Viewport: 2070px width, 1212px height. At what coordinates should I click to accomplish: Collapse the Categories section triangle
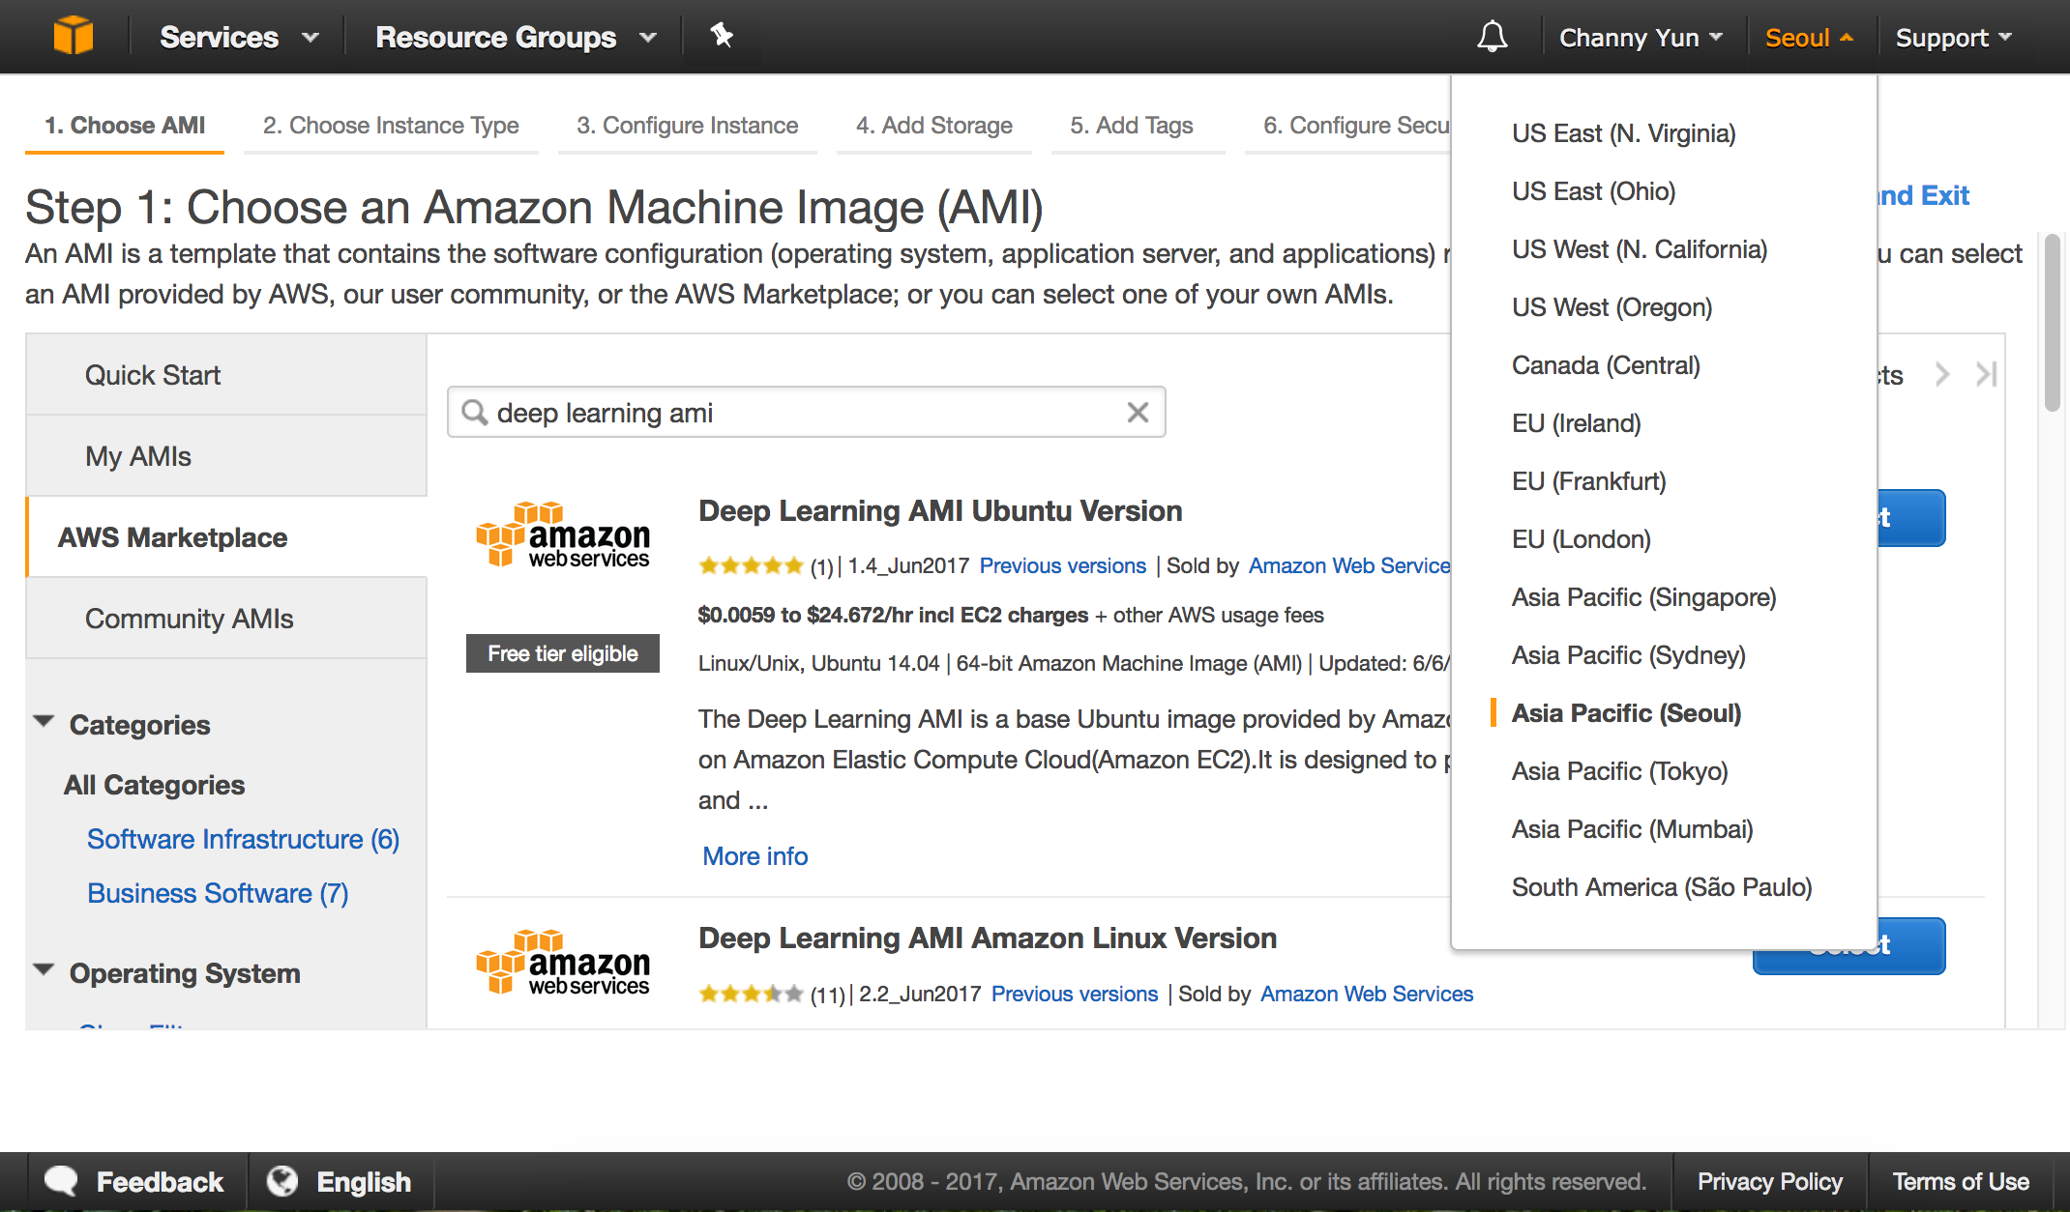[44, 722]
